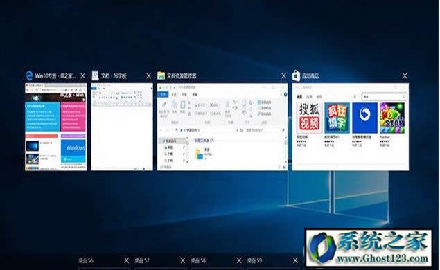Image resolution: width=440 pixels, height=270 pixels.
Task: Close virtual desktop 桌面 57
Action: [x=183, y=260]
